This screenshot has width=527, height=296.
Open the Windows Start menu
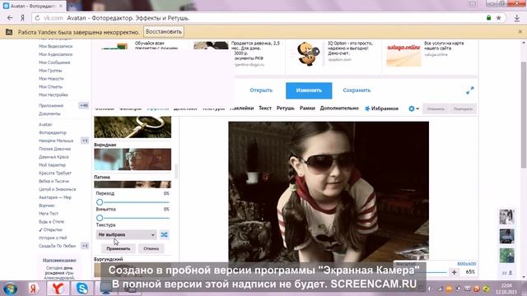tap(10, 289)
